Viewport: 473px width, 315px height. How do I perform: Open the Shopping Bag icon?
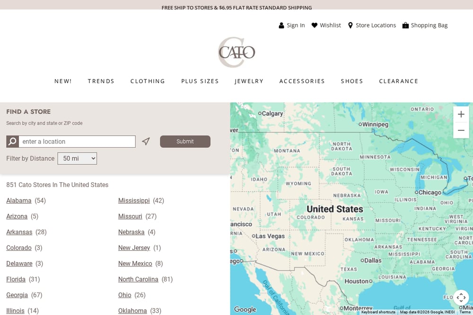(x=405, y=26)
